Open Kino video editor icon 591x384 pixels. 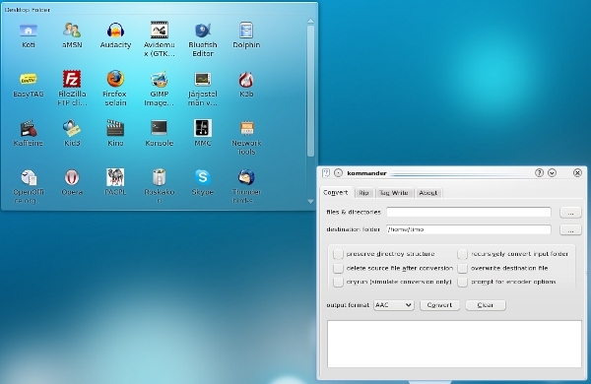(x=115, y=129)
